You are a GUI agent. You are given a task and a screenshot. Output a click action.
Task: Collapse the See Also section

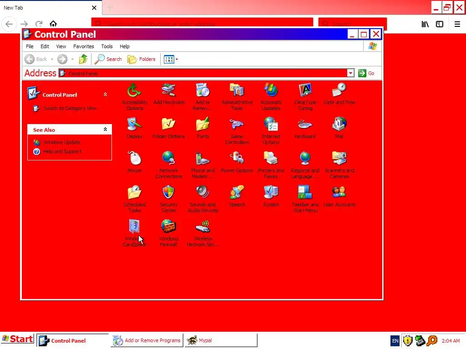click(105, 130)
